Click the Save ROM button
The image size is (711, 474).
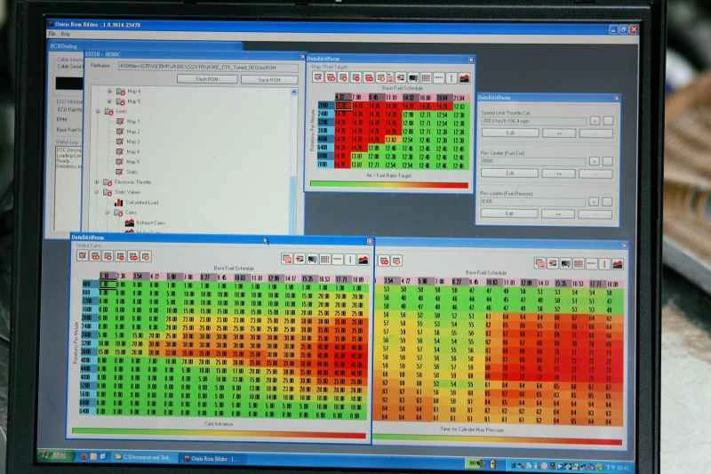[x=269, y=79]
